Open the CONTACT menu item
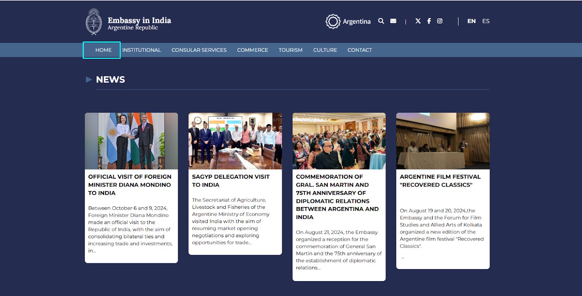 (x=360, y=50)
